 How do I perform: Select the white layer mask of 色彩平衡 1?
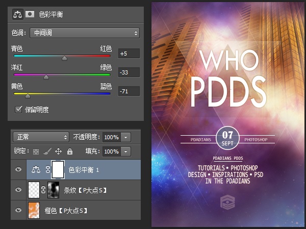(x=58, y=169)
